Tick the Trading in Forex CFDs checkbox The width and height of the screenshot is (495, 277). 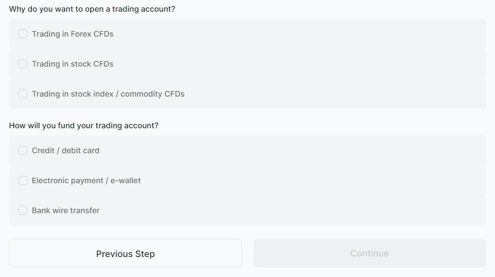pyautogui.click(x=23, y=34)
